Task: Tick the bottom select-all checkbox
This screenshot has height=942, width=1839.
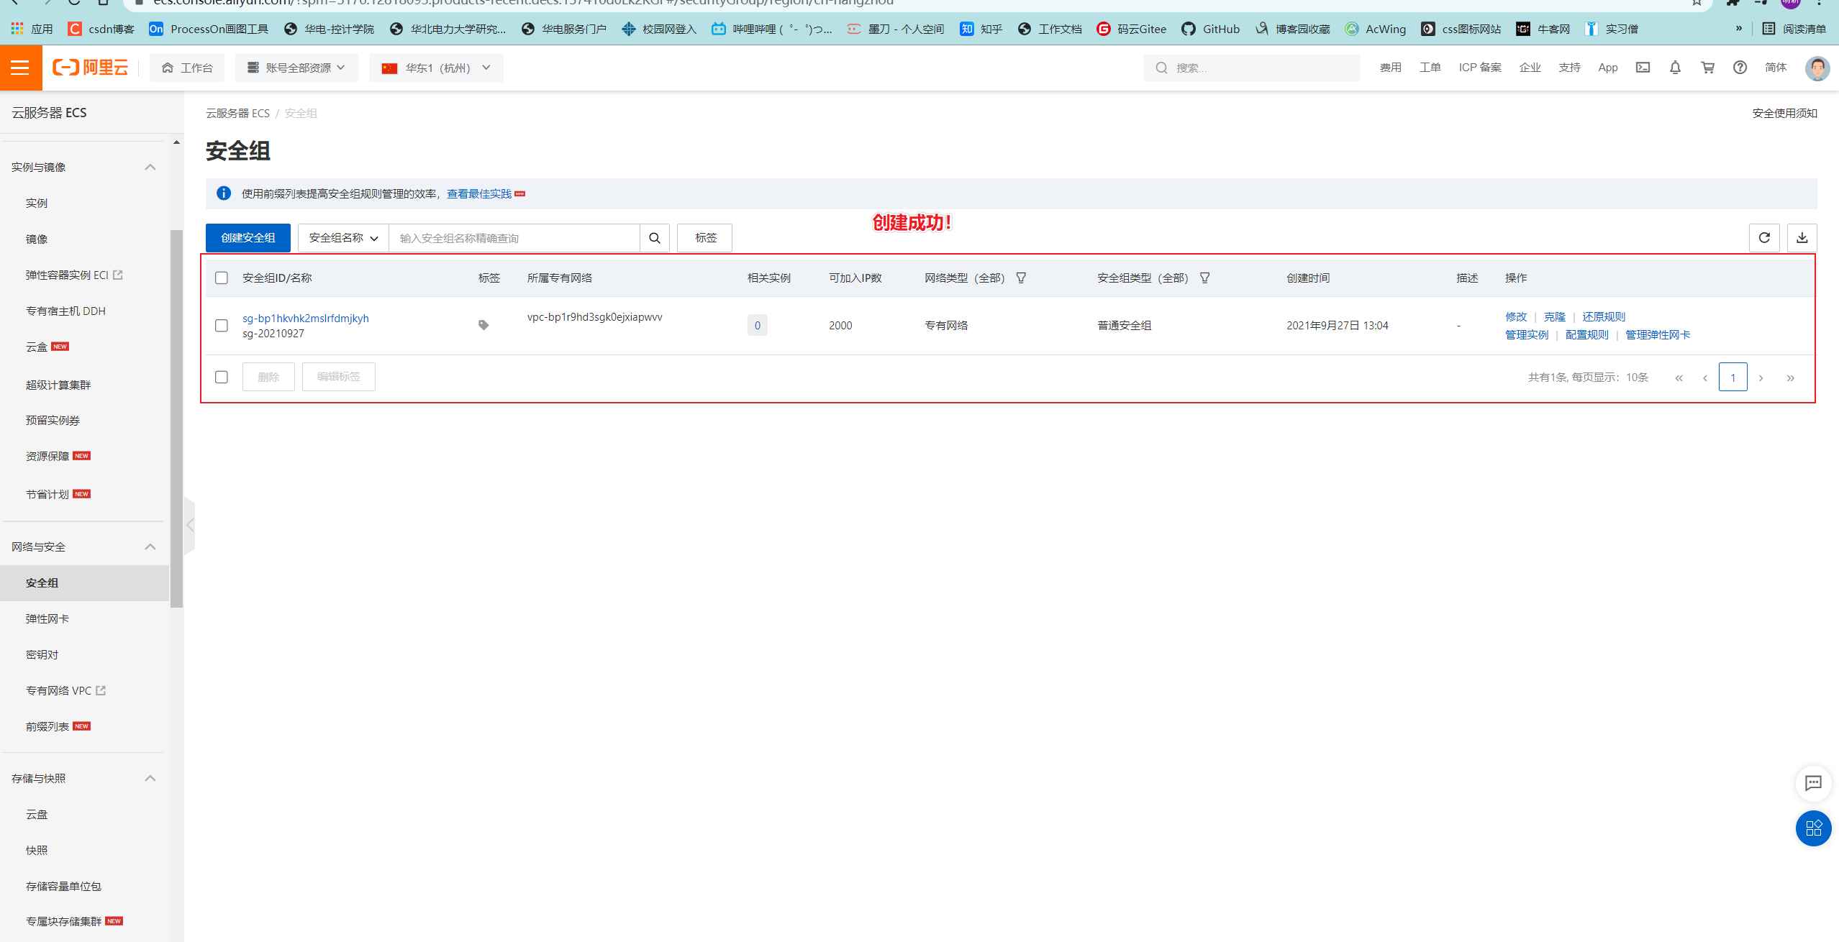Action: click(222, 377)
